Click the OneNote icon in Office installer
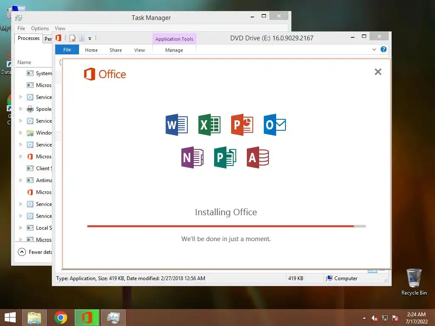The height and width of the screenshot is (326, 435). (192, 157)
